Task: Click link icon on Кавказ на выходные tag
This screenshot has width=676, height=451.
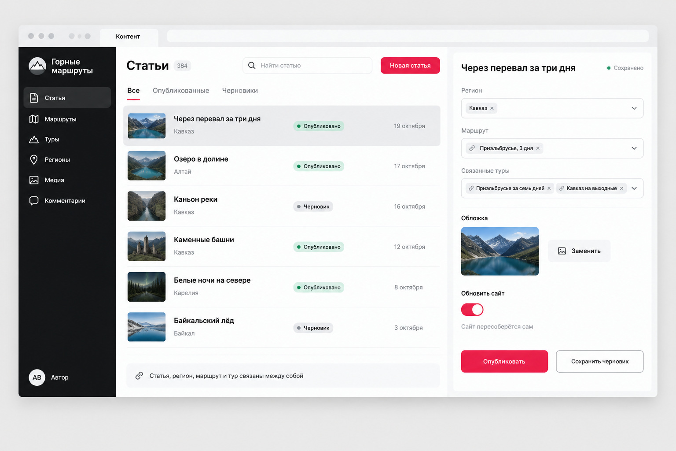Action: click(x=562, y=189)
